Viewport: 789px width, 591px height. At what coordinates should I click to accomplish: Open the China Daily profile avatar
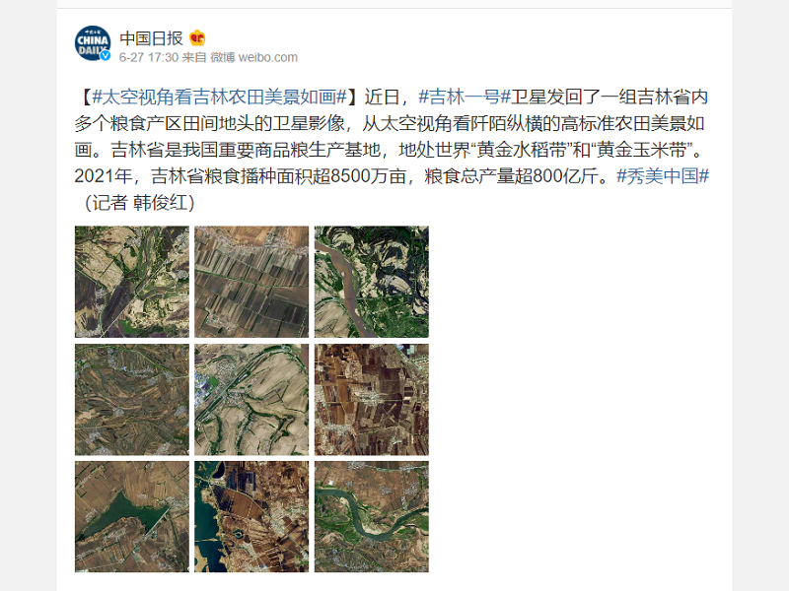pos(93,43)
